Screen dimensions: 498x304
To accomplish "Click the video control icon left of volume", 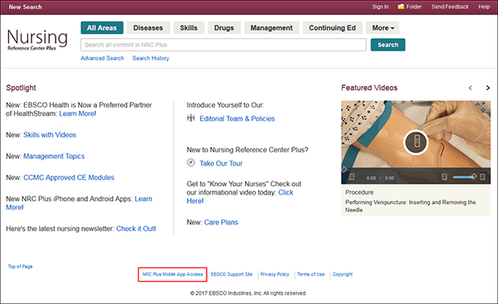I will coord(444,177).
